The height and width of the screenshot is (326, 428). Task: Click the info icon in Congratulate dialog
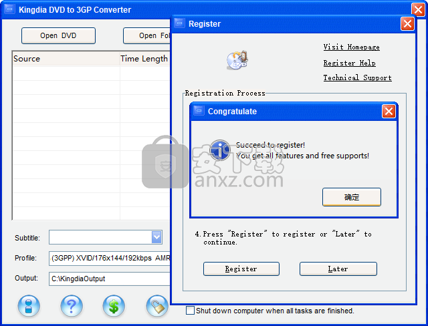[220, 150]
